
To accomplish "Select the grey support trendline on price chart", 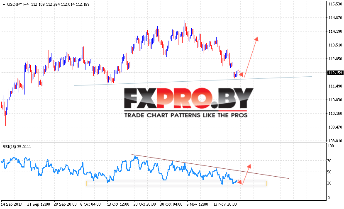I will (x=193, y=81).
